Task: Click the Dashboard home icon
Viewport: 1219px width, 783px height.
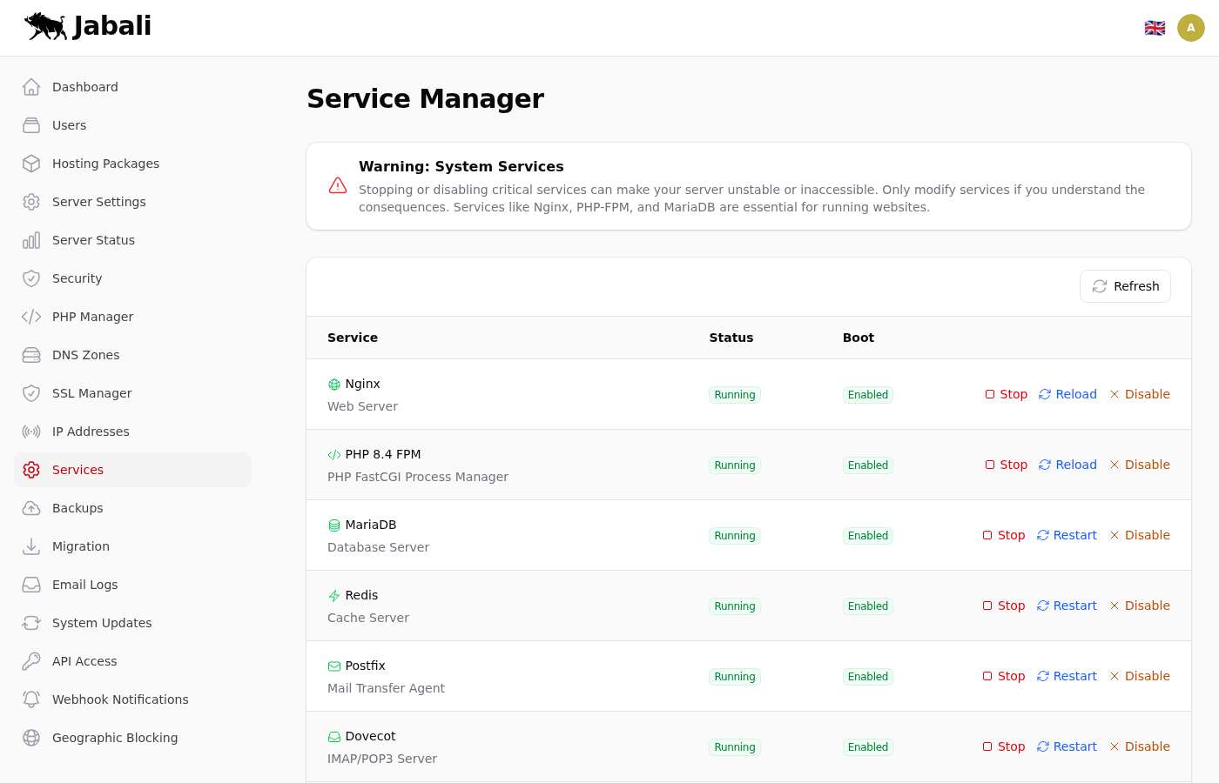Action: [31, 87]
